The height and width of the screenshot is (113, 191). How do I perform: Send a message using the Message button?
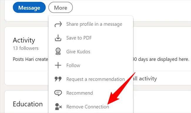pyautogui.click(x=29, y=7)
